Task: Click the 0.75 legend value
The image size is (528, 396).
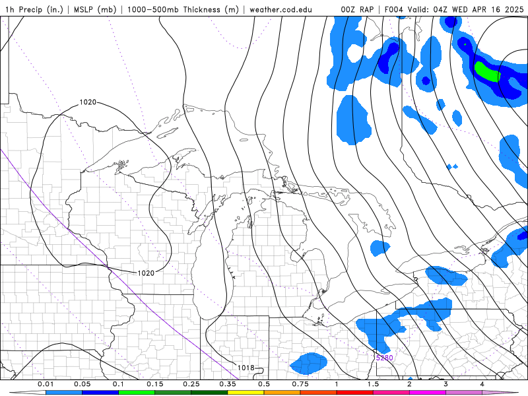Action: [300, 384]
